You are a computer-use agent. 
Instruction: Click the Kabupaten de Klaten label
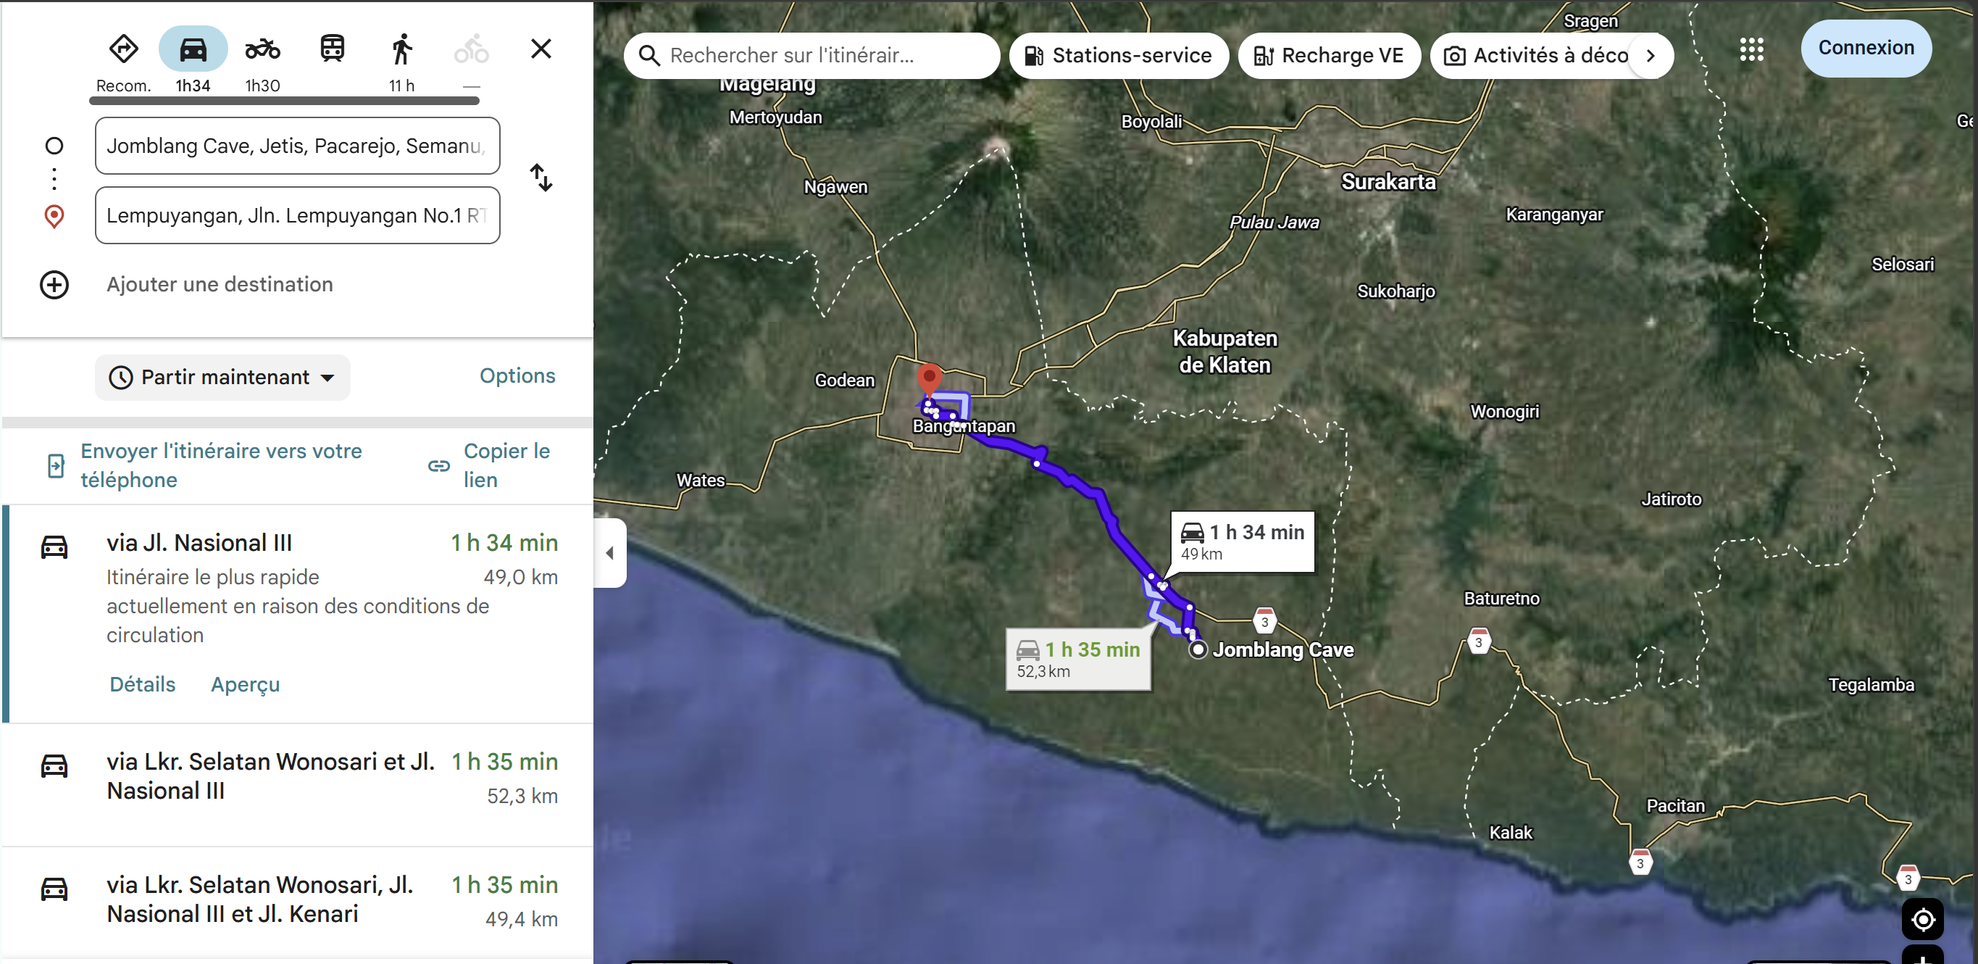pyautogui.click(x=1224, y=352)
